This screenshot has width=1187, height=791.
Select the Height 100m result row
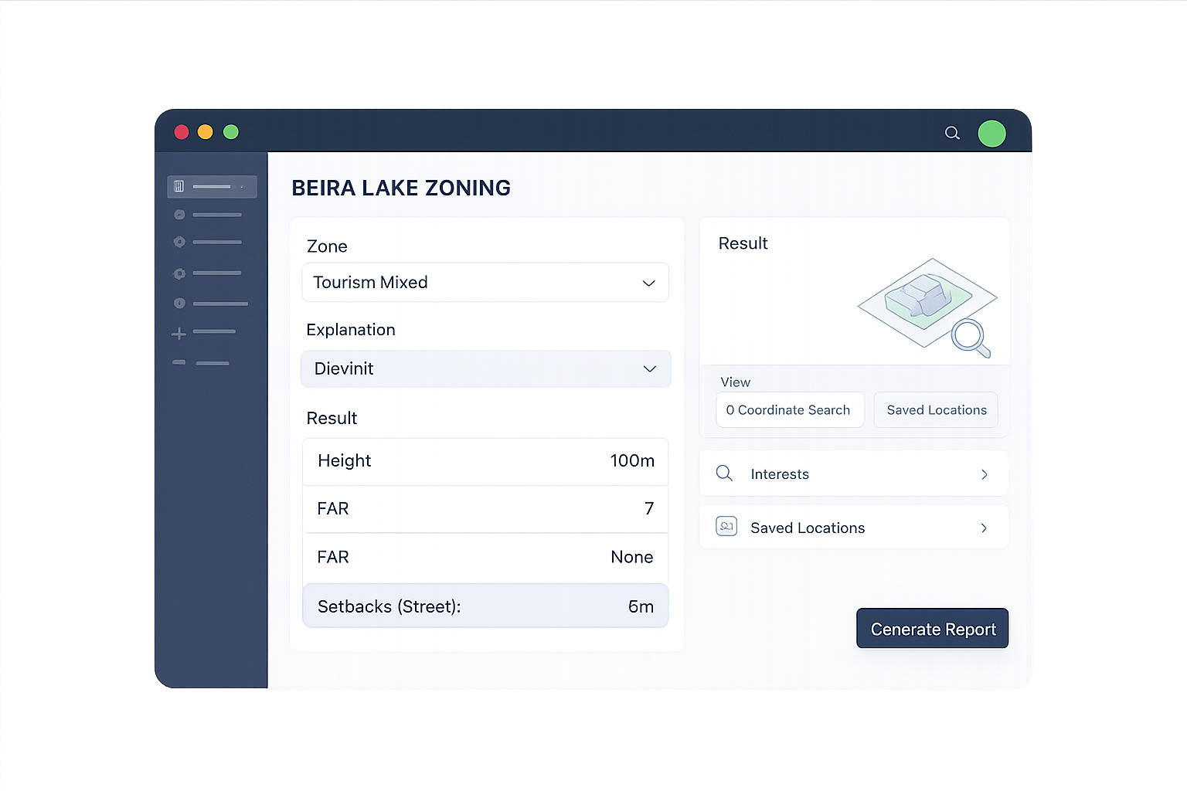click(485, 461)
